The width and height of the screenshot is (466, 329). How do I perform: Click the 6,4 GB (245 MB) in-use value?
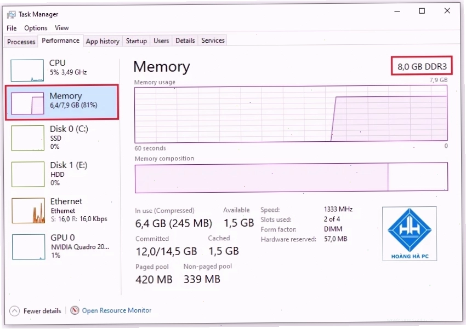[174, 223]
